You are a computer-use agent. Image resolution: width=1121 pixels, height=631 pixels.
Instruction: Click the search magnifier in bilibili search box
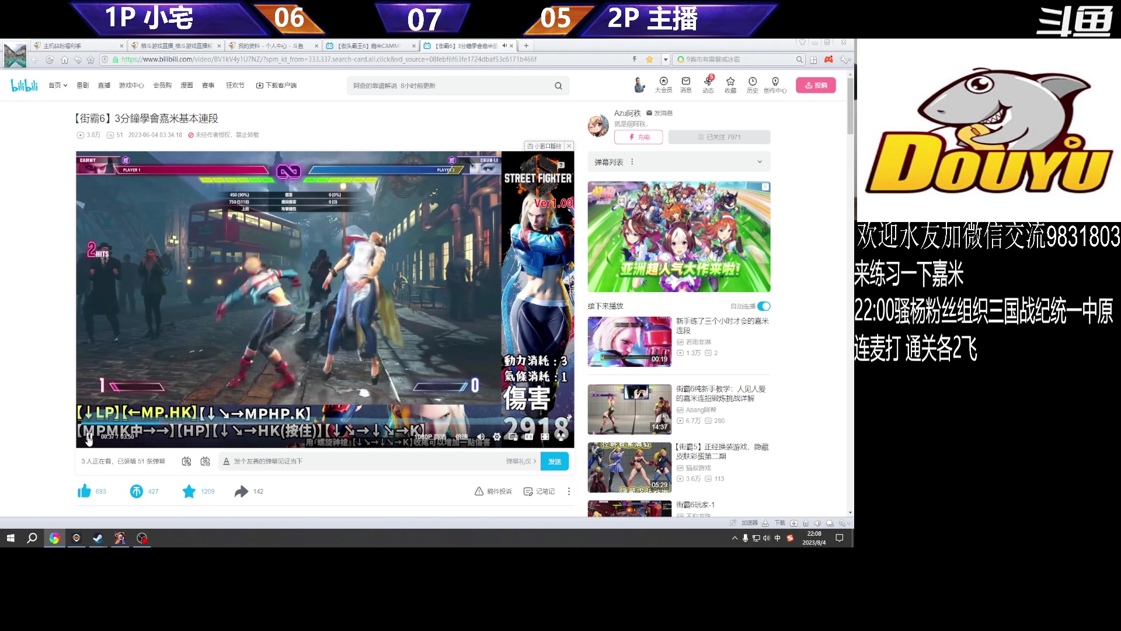point(558,86)
